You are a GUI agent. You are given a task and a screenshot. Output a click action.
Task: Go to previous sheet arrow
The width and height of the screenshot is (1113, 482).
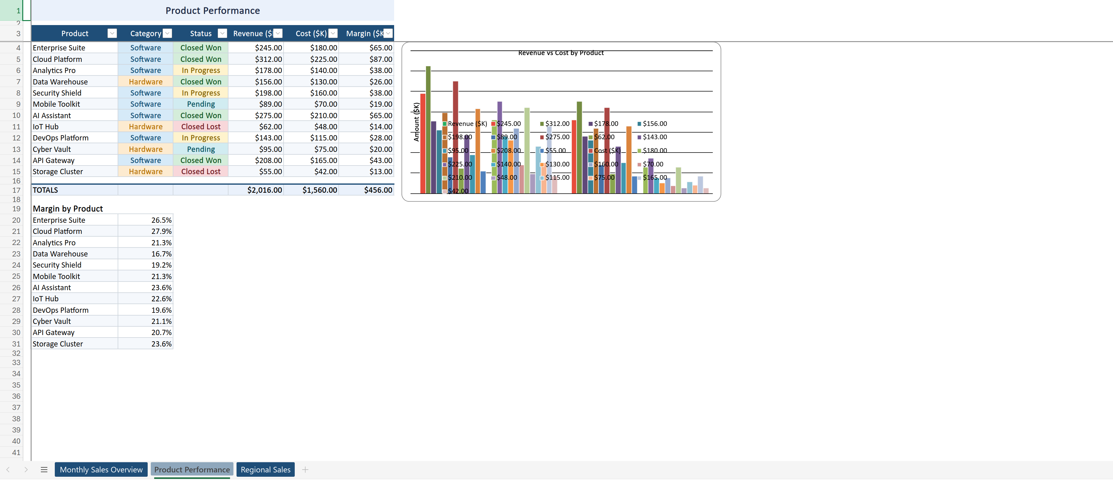[x=8, y=470]
